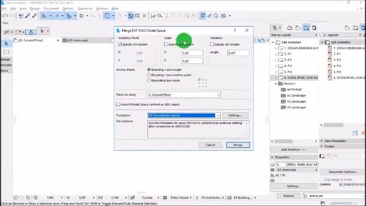Open the A3 Landscape master dropdown in Properties
Screen dimensions: 366x206
tap(297, 170)
